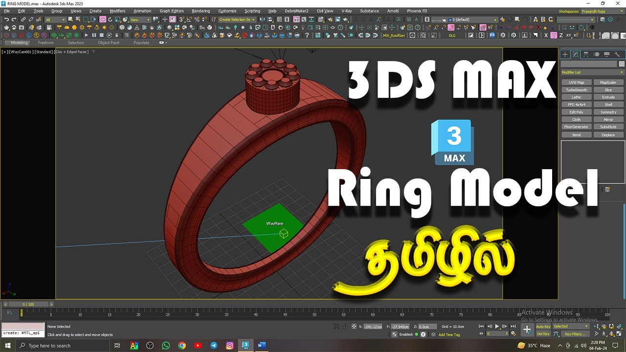626x352 pixels.
Task: Toggle the Percent Snap icon
Action: [197, 19]
